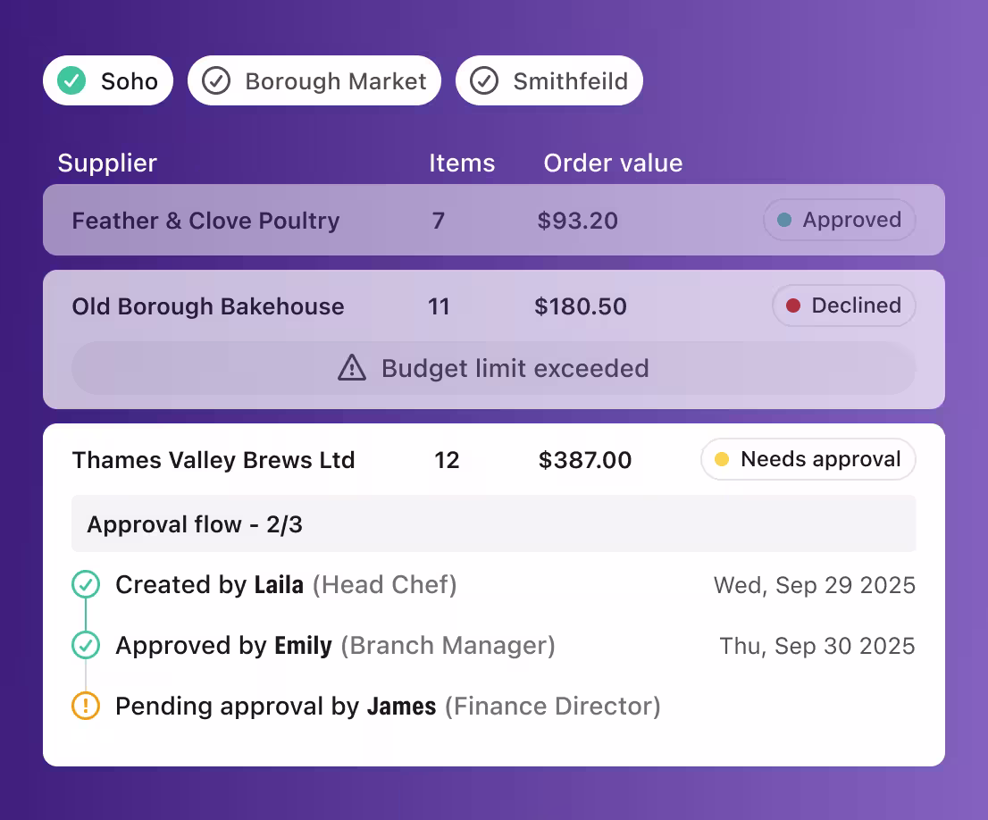Viewport: 988px width, 820px height.
Task: Click the checkmark circle icon on Borough Market
Action: (x=216, y=80)
